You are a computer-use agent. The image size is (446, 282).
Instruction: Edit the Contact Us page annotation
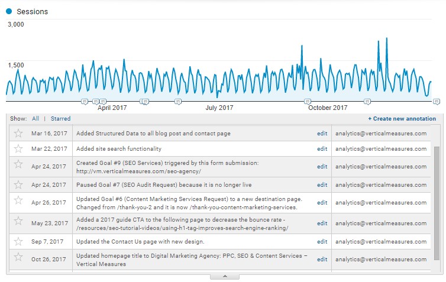322,242
